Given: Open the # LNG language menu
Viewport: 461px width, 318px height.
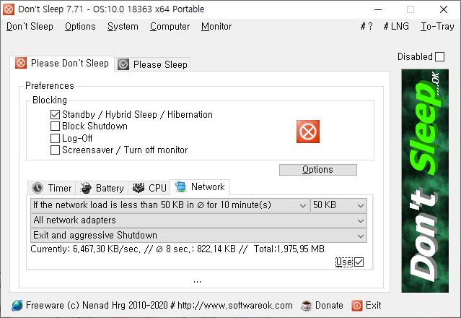Looking at the screenshot, I should point(396,27).
